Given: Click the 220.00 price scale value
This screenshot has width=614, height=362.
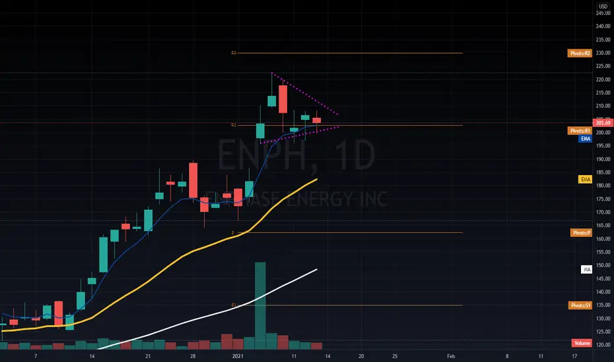Looking at the screenshot, I should tap(603, 80).
